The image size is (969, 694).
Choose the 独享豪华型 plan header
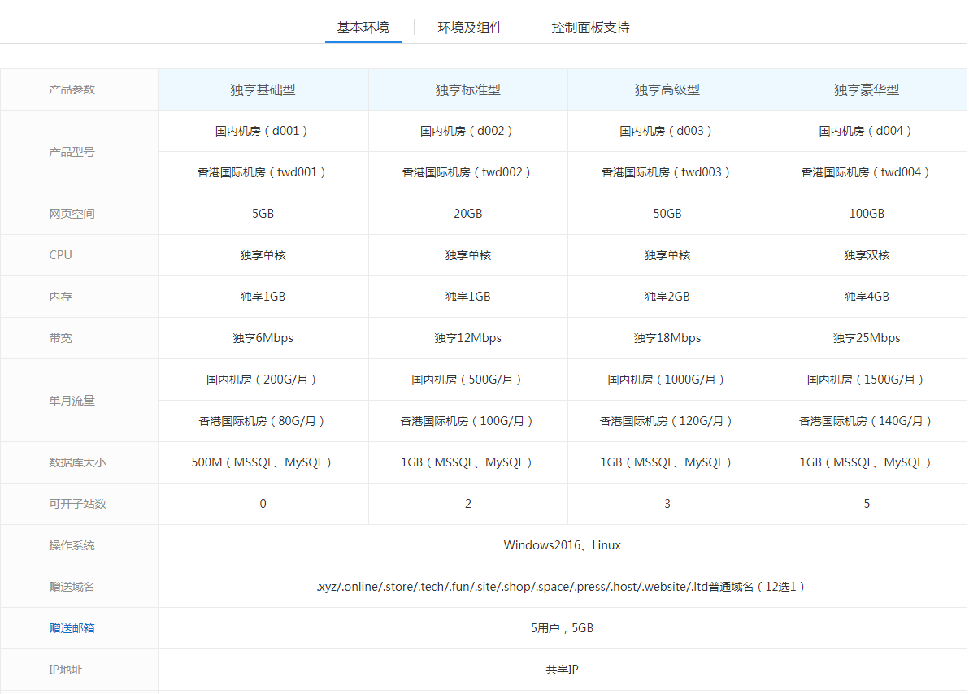866,89
